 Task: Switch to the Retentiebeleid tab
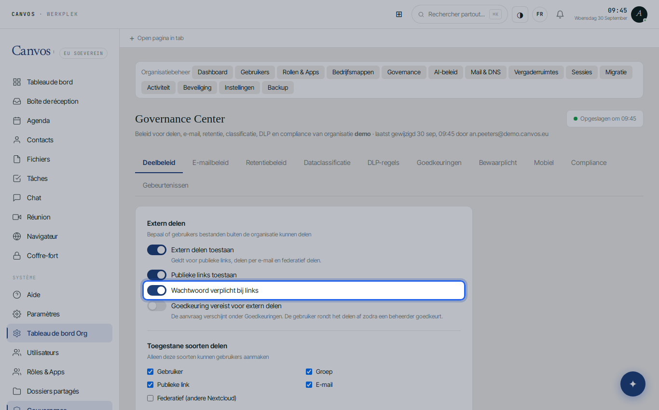[266, 163]
